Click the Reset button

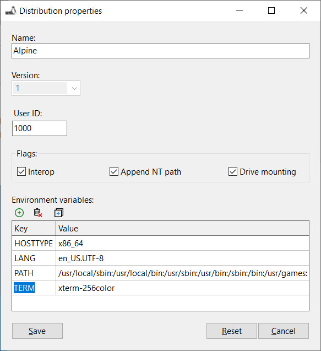pyautogui.click(x=231, y=331)
